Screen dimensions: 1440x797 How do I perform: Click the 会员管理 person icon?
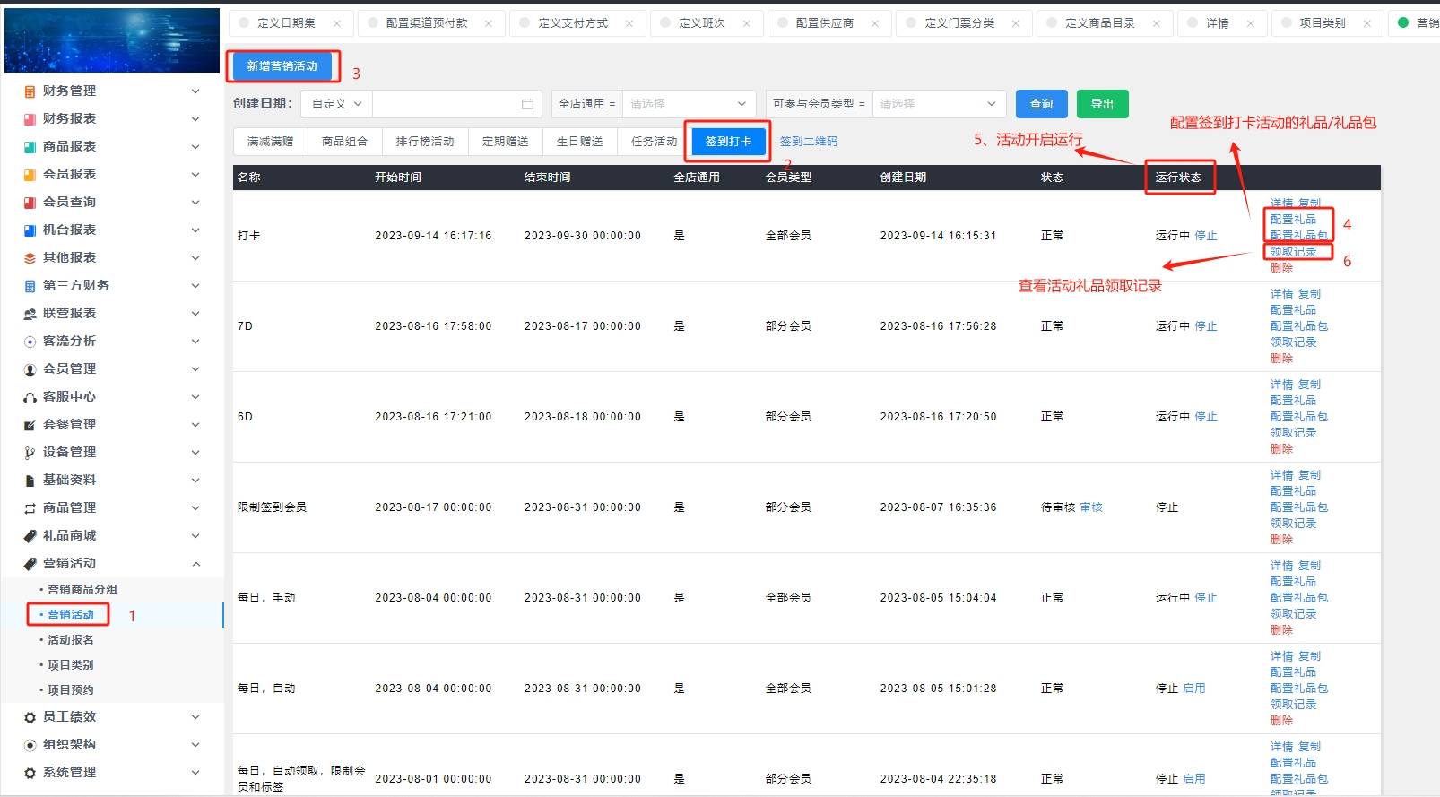pyautogui.click(x=30, y=369)
